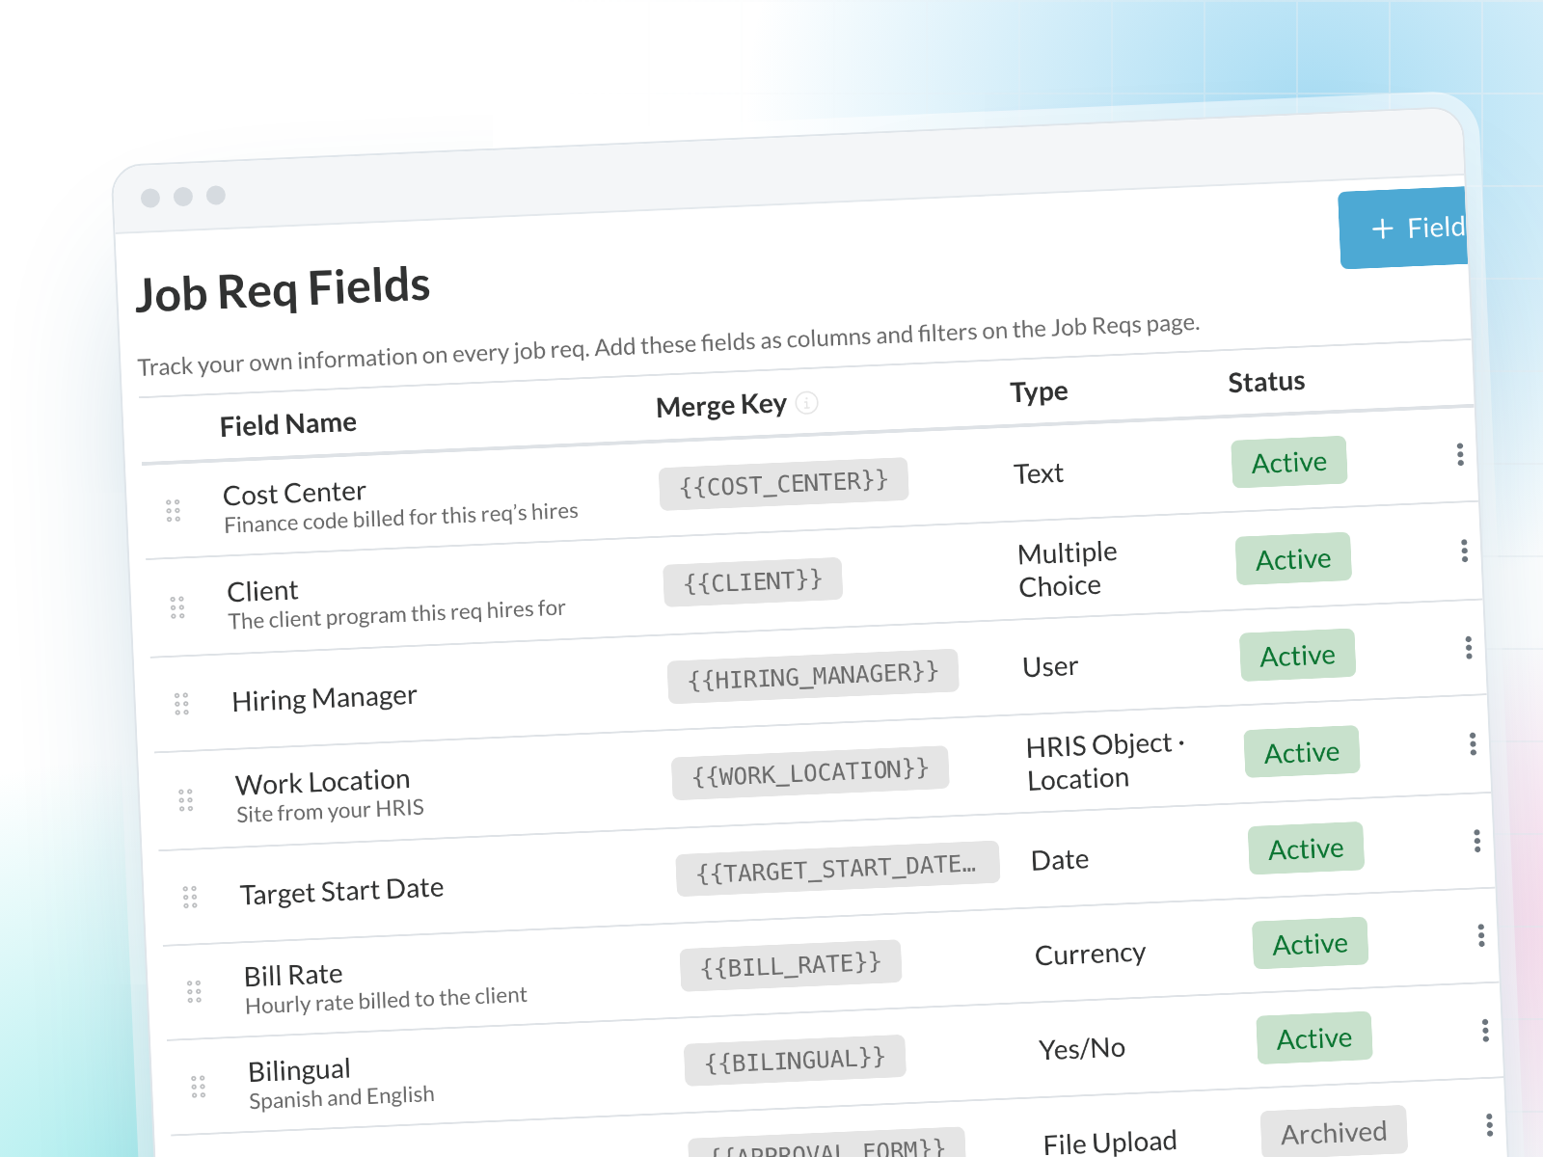Click the Type column header

click(x=1040, y=391)
